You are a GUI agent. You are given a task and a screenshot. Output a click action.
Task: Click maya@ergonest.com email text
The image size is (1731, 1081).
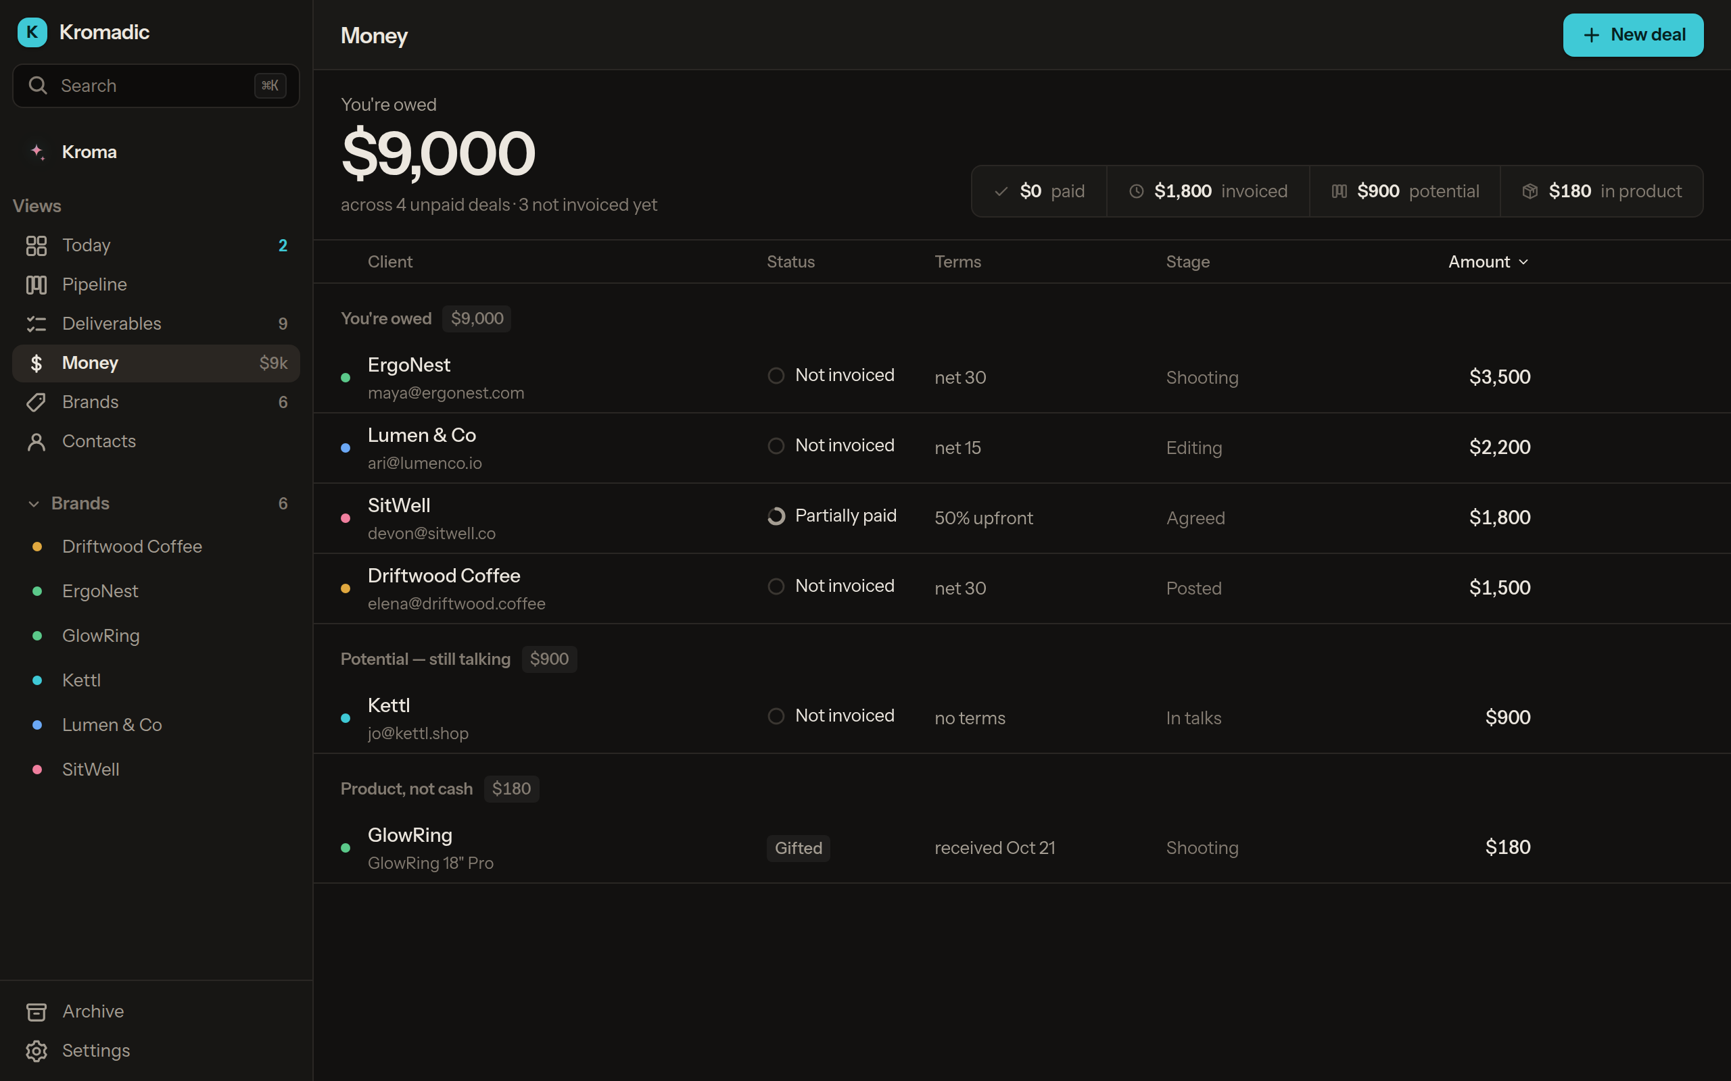tap(446, 393)
